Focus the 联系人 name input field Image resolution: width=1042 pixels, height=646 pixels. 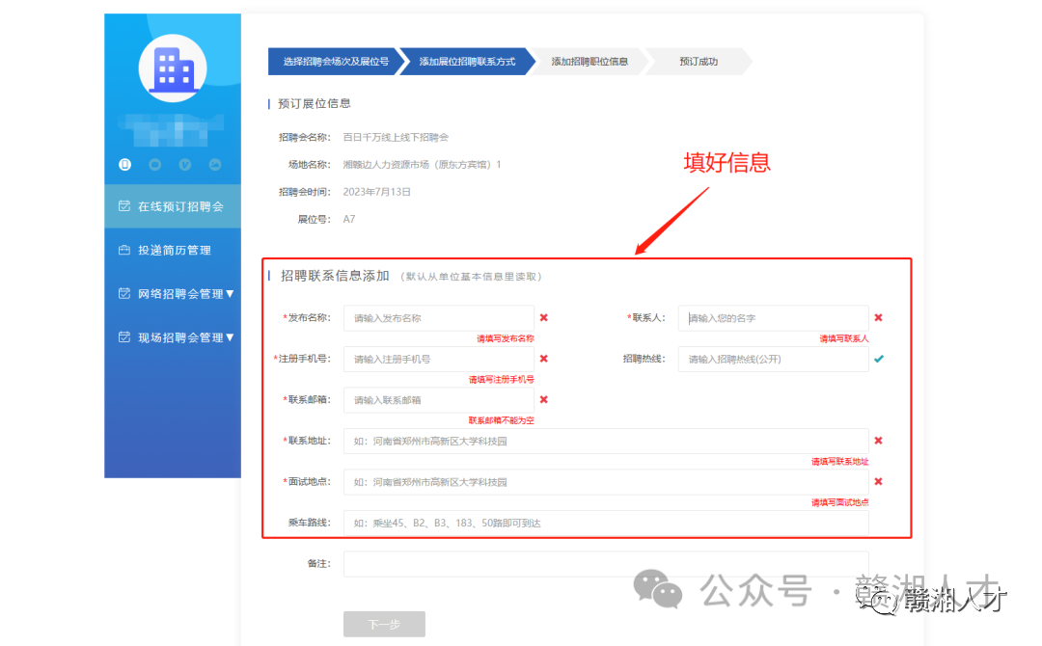[x=773, y=318]
